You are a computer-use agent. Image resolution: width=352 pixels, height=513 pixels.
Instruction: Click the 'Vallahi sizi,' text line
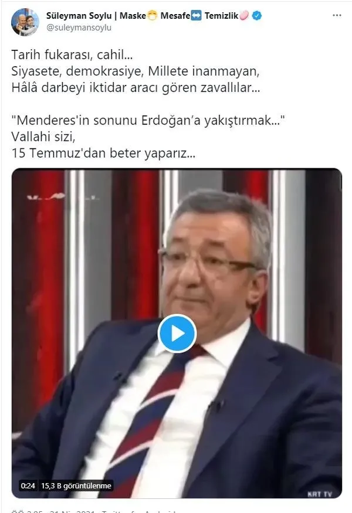coord(43,137)
